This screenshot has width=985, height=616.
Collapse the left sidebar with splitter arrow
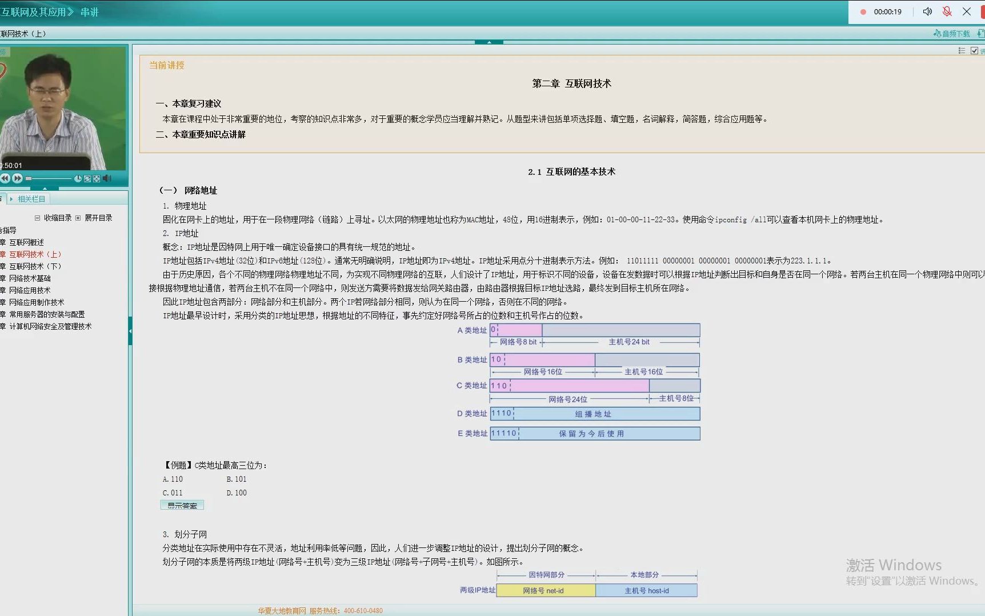(x=130, y=331)
